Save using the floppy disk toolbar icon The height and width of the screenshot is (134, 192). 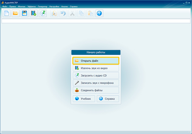[x=25, y=13]
